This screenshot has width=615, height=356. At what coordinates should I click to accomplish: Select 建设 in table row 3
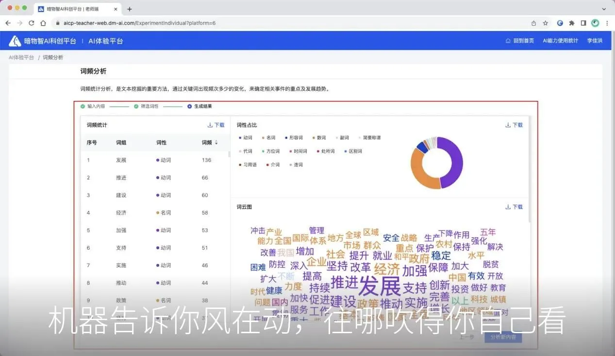[x=121, y=195]
